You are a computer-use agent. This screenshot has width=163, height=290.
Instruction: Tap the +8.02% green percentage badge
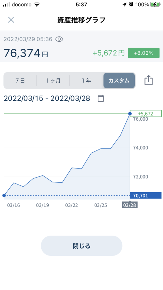pos(143,53)
